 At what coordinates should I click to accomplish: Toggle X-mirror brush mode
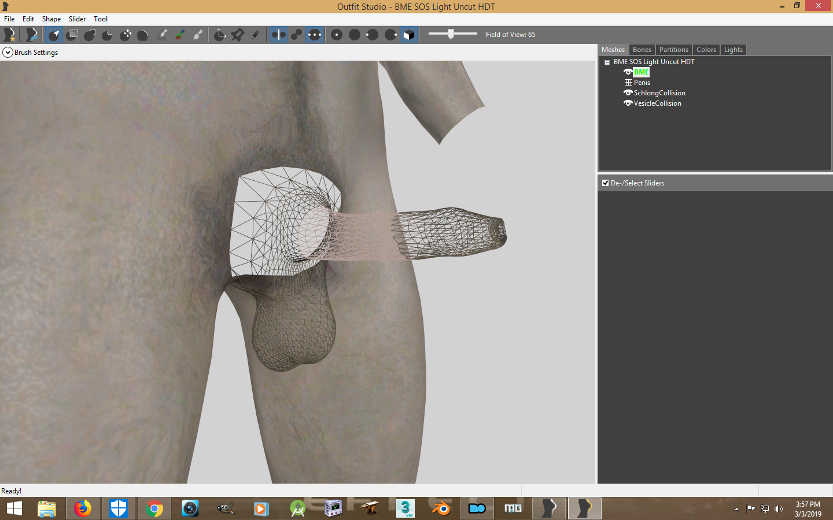278,35
